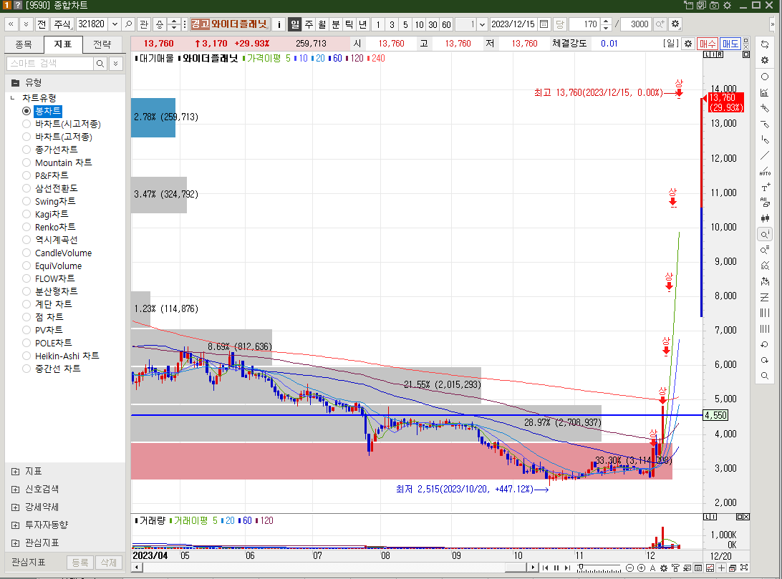Click the blue 매도 sell button
Viewport: 782px width, 579px height.
[x=730, y=44]
